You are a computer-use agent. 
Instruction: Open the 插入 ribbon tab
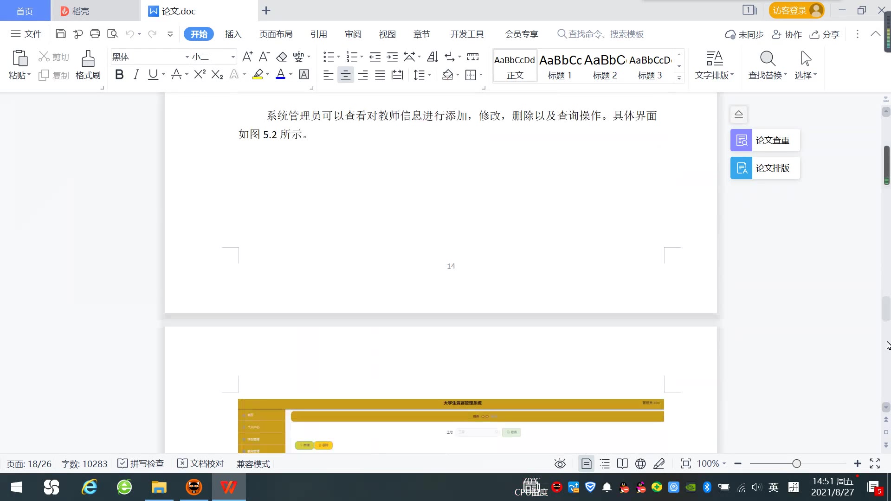click(x=233, y=34)
